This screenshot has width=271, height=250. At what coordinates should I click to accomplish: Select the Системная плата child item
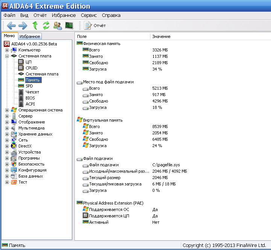[x=42, y=74]
